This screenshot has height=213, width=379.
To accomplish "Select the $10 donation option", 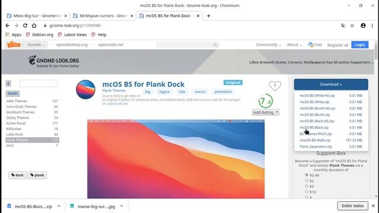I will pyautogui.click(x=307, y=192).
